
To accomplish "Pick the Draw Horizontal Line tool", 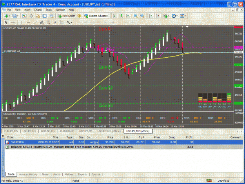I will tap(28, 22).
